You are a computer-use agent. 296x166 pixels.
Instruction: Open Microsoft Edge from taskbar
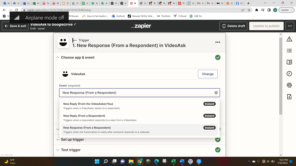click(x=156, y=161)
